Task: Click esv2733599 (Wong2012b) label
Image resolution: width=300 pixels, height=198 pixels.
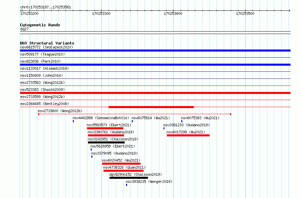Action: 42,97
